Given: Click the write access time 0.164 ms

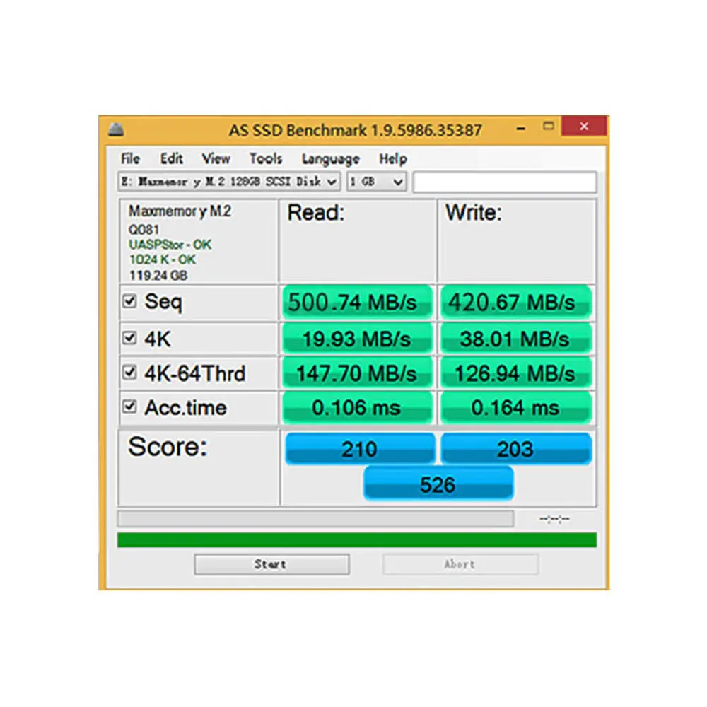Looking at the screenshot, I should click(x=516, y=408).
